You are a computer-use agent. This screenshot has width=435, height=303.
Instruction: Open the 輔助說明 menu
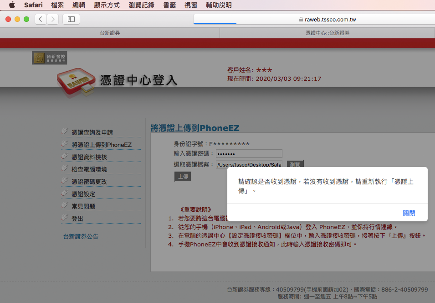[219, 5]
